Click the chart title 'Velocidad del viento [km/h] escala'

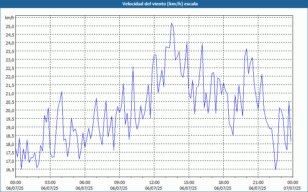tap(154, 4)
